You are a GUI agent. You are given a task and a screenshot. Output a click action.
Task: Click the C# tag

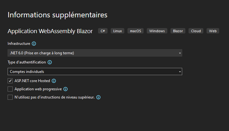[x=103, y=31]
